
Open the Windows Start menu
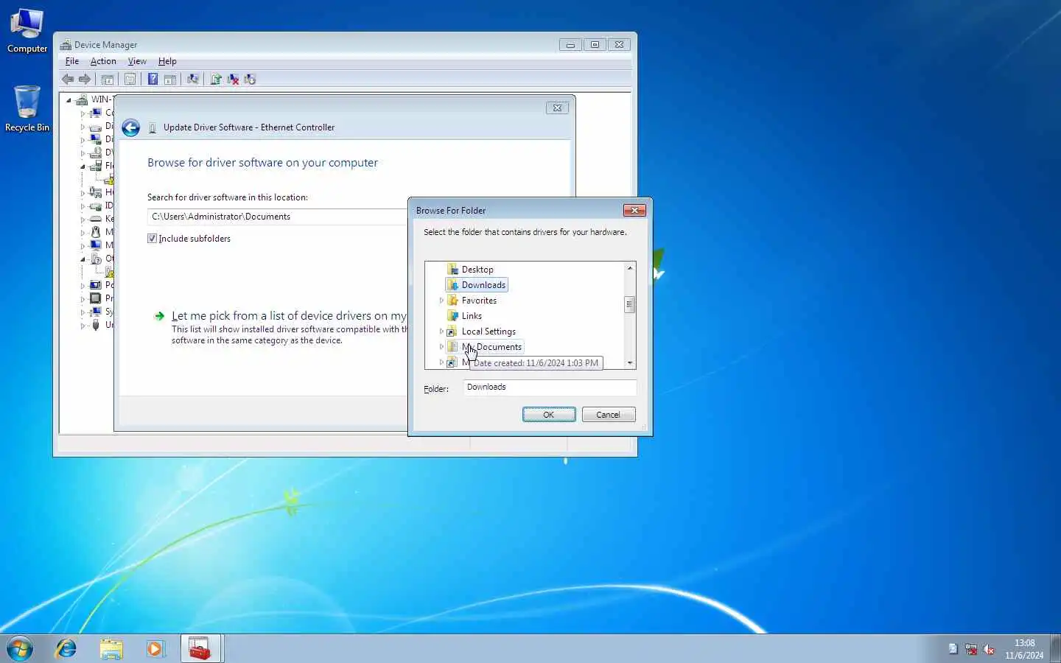click(20, 649)
